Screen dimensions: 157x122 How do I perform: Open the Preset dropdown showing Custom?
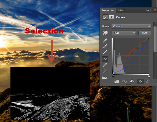tap(131, 26)
